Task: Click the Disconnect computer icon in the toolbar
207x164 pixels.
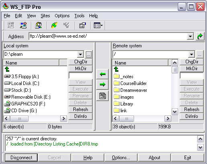Action: 23,25
